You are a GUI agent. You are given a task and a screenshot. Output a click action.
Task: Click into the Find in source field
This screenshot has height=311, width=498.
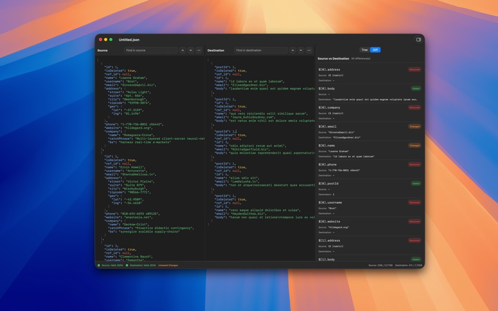point(149,50)
